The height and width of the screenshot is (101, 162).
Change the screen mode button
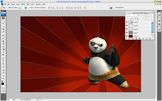3,91
